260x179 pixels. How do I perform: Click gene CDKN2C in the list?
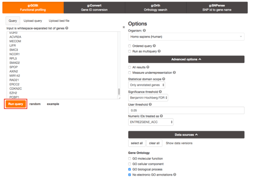tap(16, 89)
